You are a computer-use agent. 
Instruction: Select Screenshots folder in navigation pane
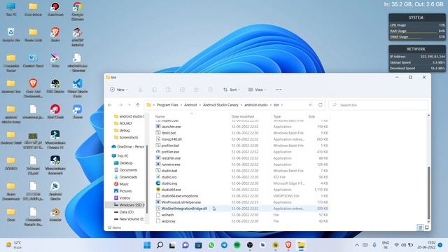pos(129,137)
